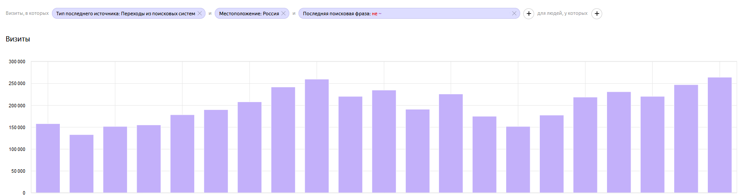The width and height of the screenshot is (741, 195).
Task: Select the leftmost bar in the Визиты chart
Action: [x=48, y=158]
